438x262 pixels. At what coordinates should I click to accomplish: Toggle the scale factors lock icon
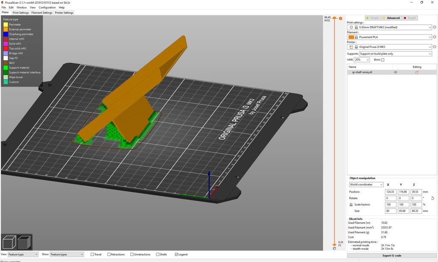[x=351, y=205]
